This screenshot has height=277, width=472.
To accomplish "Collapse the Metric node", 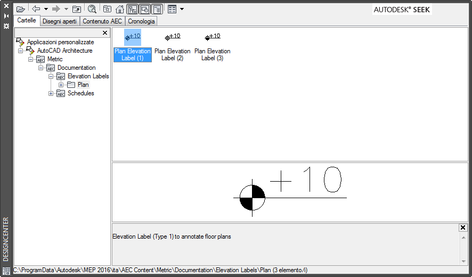I will tap(30, 59).
